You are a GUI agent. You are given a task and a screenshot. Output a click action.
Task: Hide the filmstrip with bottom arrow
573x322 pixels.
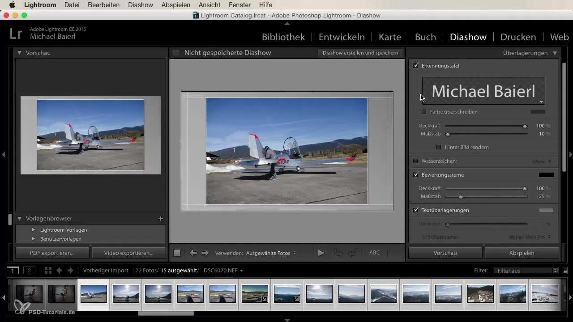pyautogui.click(x=287, y=320)
